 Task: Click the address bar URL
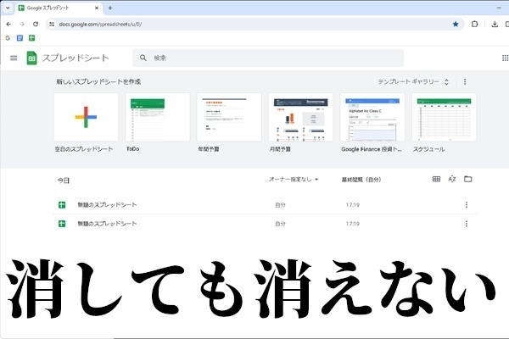100,24
